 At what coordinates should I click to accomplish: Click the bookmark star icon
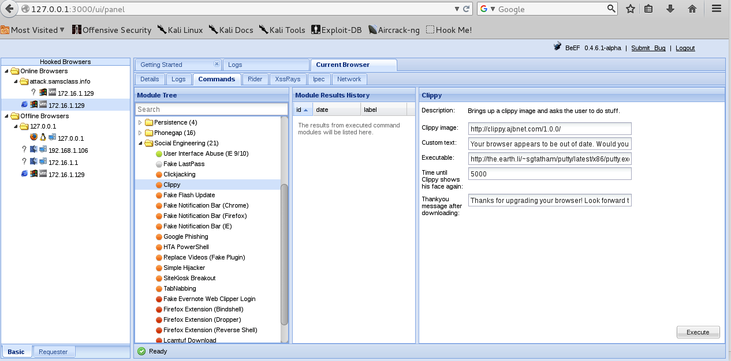[630, 9]
